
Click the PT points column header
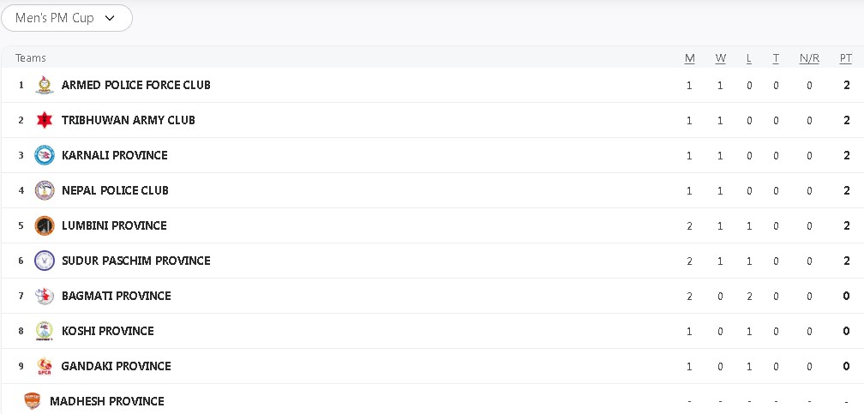[846, 58]
